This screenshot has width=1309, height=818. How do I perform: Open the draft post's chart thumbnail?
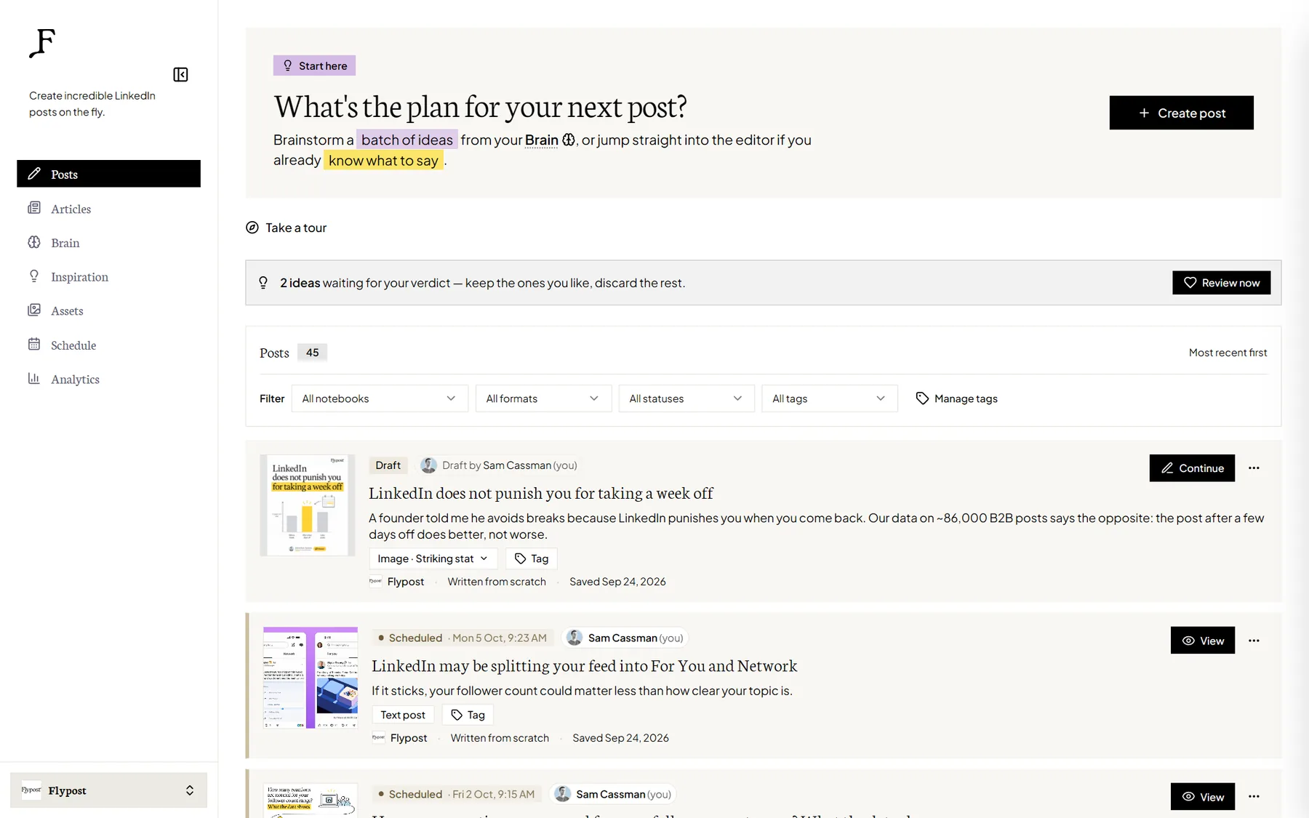[308, 505]
